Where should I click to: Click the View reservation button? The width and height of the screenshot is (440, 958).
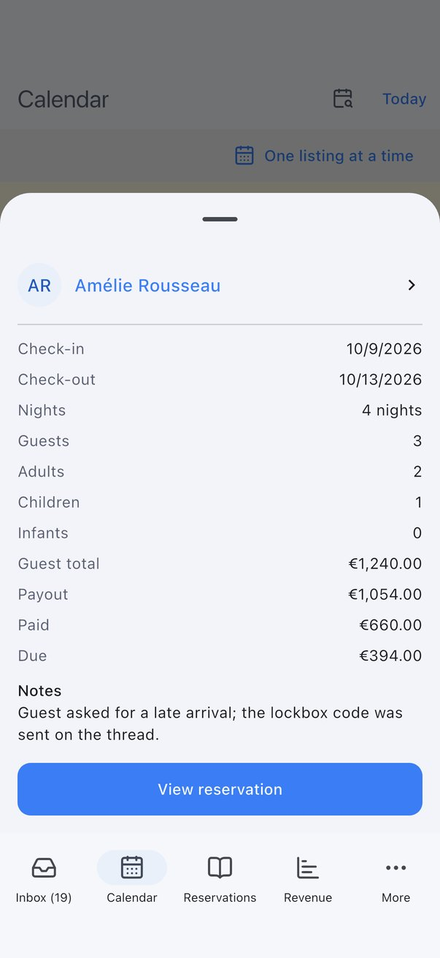pyautogui.click(x=220, y=789)
